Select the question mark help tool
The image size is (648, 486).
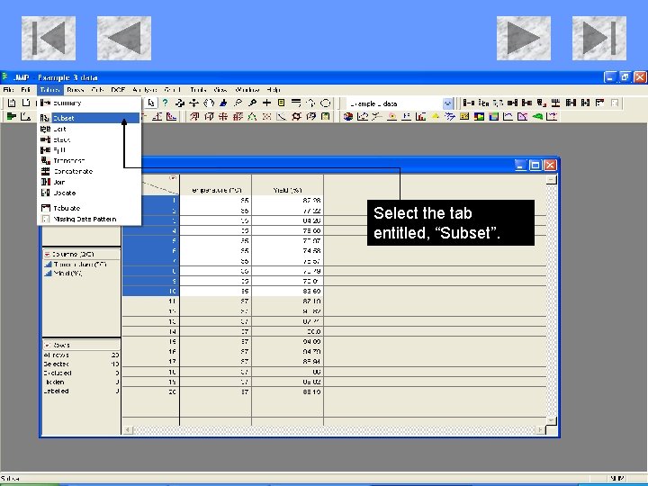point(166,103)
